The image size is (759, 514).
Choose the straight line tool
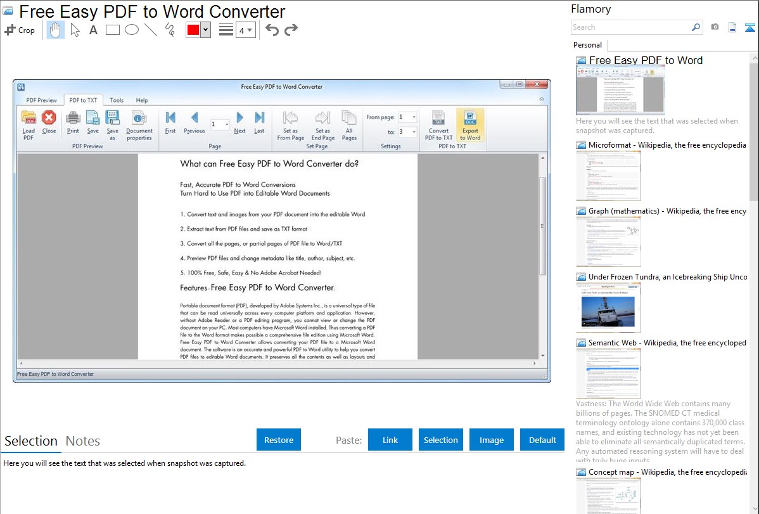[x=151, y=30]
